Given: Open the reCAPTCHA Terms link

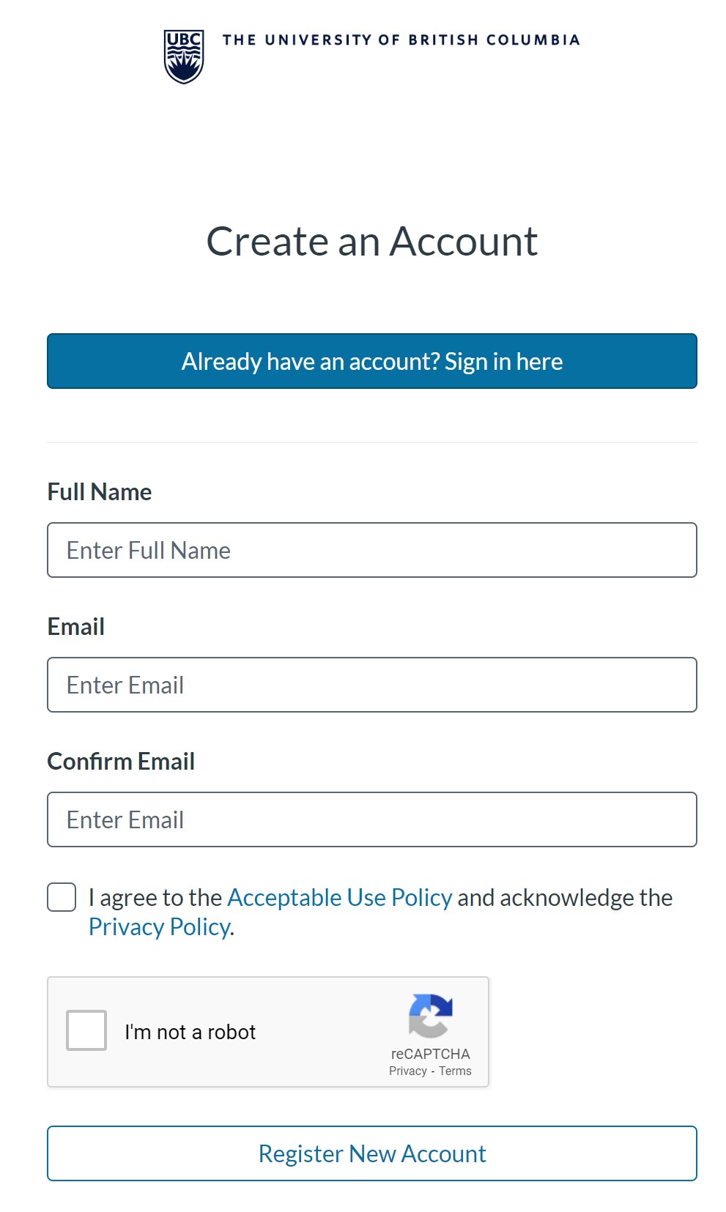Looking at the screenshot, I should [456, 1071].
